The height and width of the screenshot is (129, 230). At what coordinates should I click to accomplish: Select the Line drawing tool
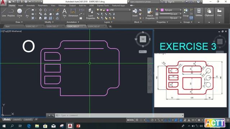click(4, 13)
